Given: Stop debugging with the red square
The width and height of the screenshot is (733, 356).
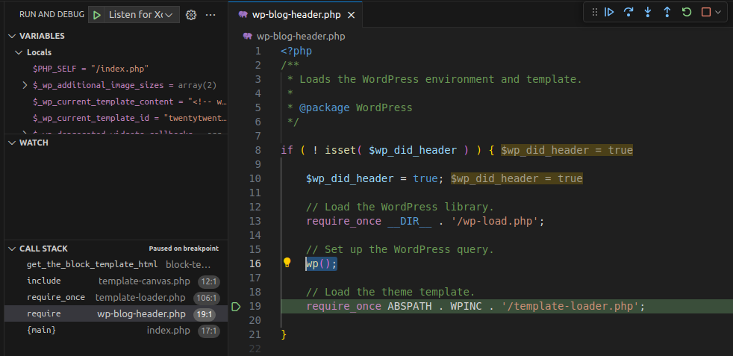Looking at the screenshot, I should coord(705,13).
